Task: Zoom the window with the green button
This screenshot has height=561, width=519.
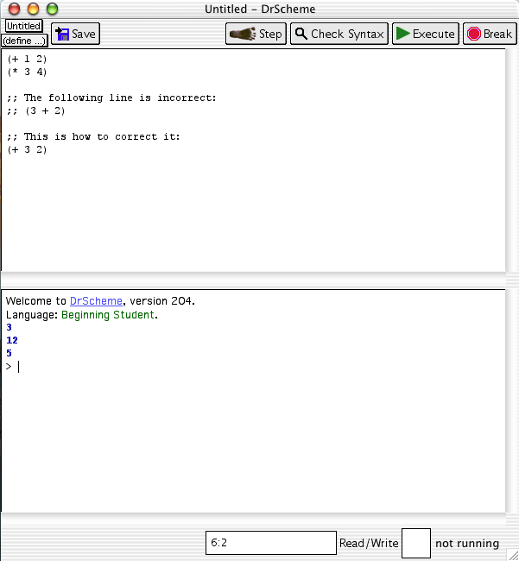Action: click(x=53, y=9)
